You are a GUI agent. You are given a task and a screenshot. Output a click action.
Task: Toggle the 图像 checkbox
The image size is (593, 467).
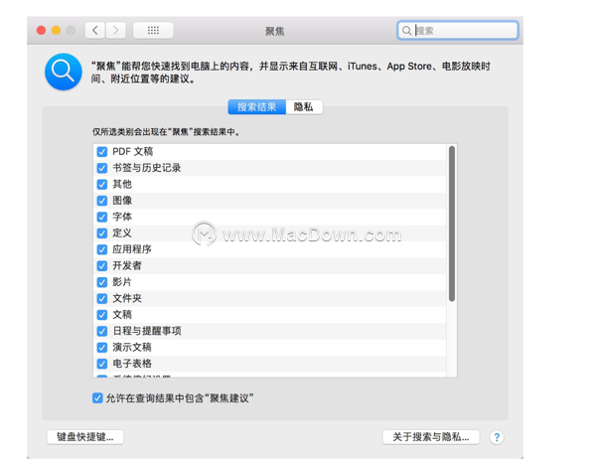tap(102, 201)
